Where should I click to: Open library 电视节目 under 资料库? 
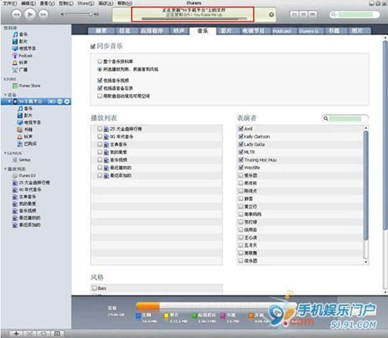24,48
